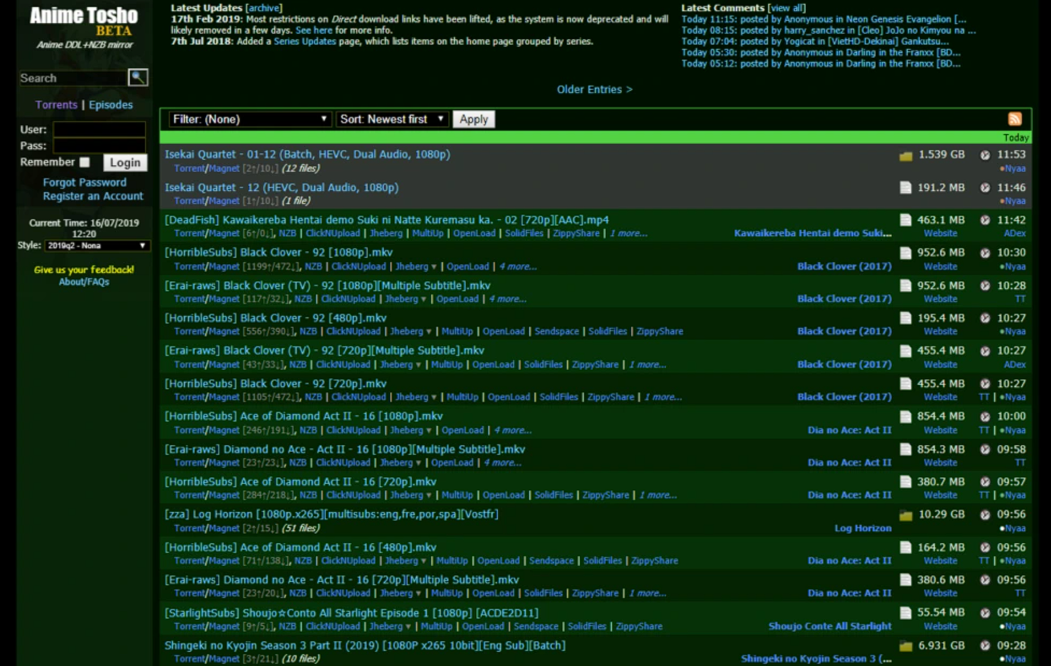Image resolution: width=1051 pixels, height=666 pixels.
Task: Click the Login button
Action: tap(125, 163)
